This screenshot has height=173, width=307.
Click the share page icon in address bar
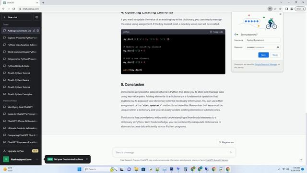pyautogui.click(x=275, y=9)
